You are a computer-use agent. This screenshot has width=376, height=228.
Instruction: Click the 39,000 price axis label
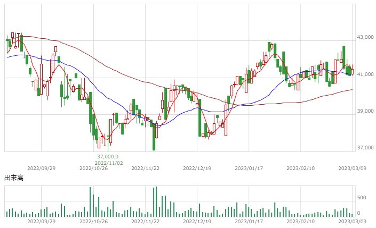pyautogui.click(x=365, y=111)
